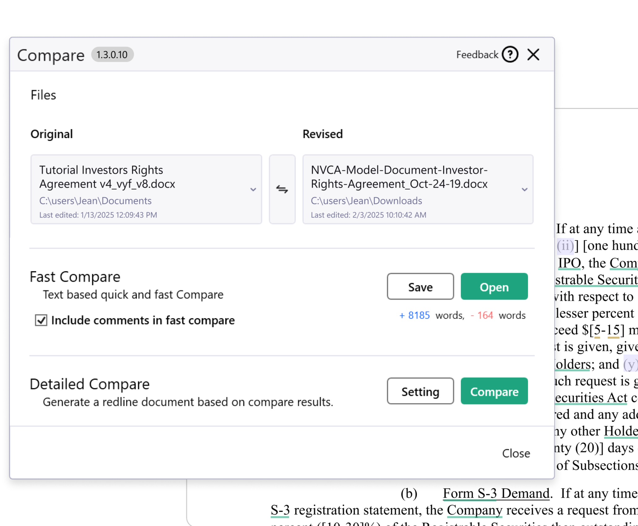Save the Fast Compare result
Image resolution: width=638 pixels, height=526 pixels.
[420, 287]
